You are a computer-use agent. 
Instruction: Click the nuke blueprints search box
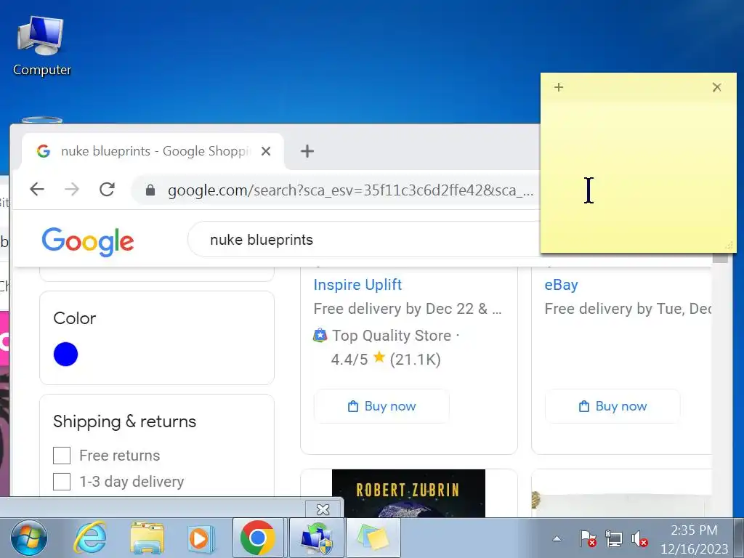click(x=364, y=240)
